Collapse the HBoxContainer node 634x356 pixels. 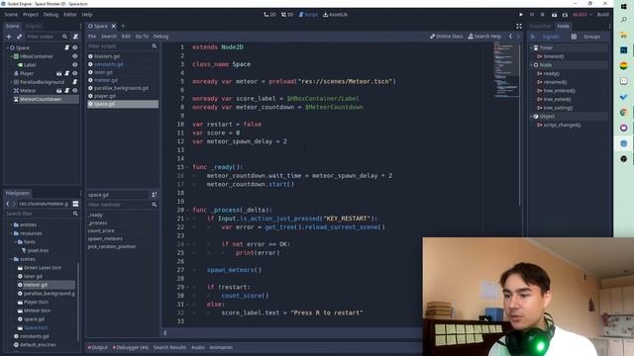click(x=11, y=56)
